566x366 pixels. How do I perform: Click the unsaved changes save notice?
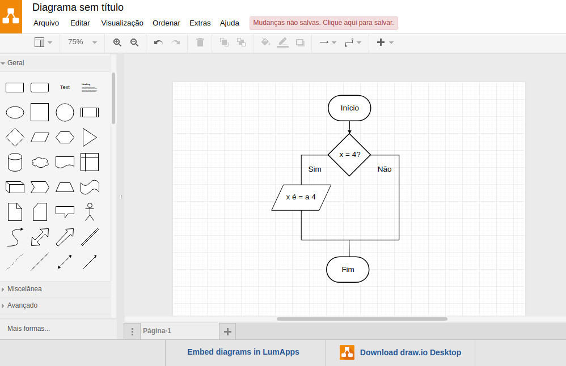[x=324, y=23]
